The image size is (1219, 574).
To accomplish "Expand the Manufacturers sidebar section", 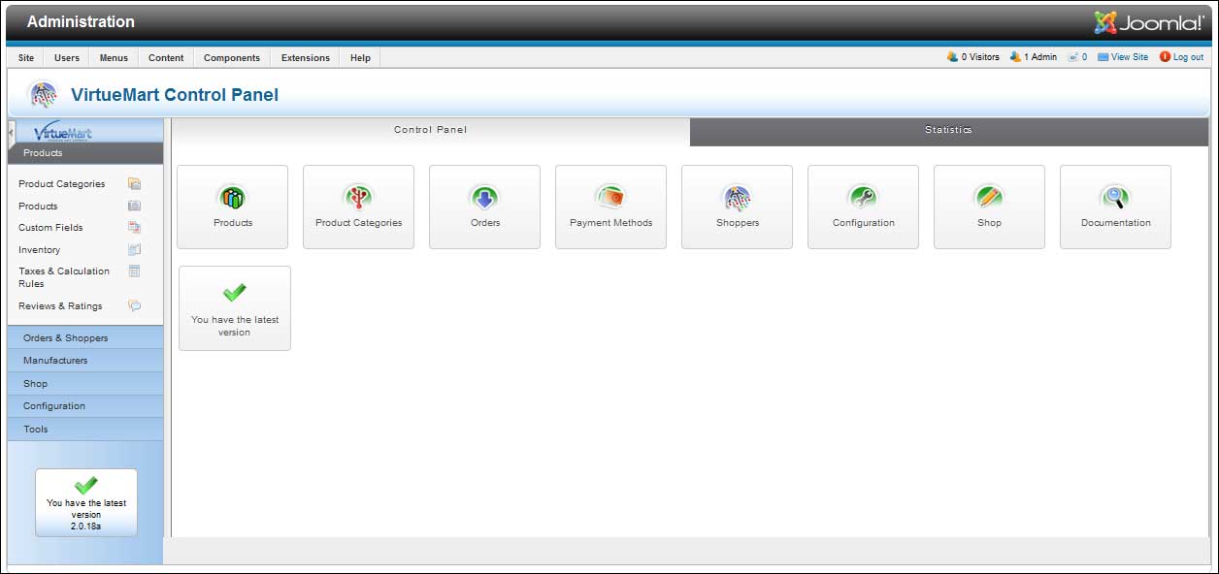I will [85, 361].
